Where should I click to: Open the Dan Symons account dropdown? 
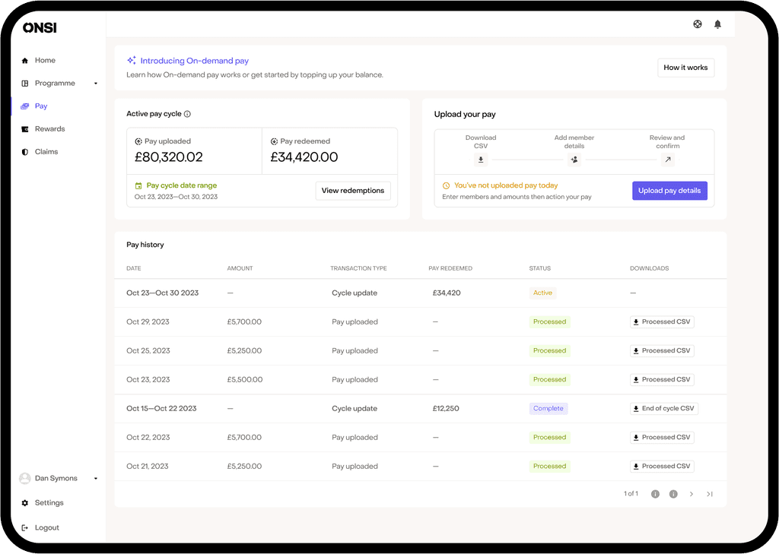coord(95,478)
